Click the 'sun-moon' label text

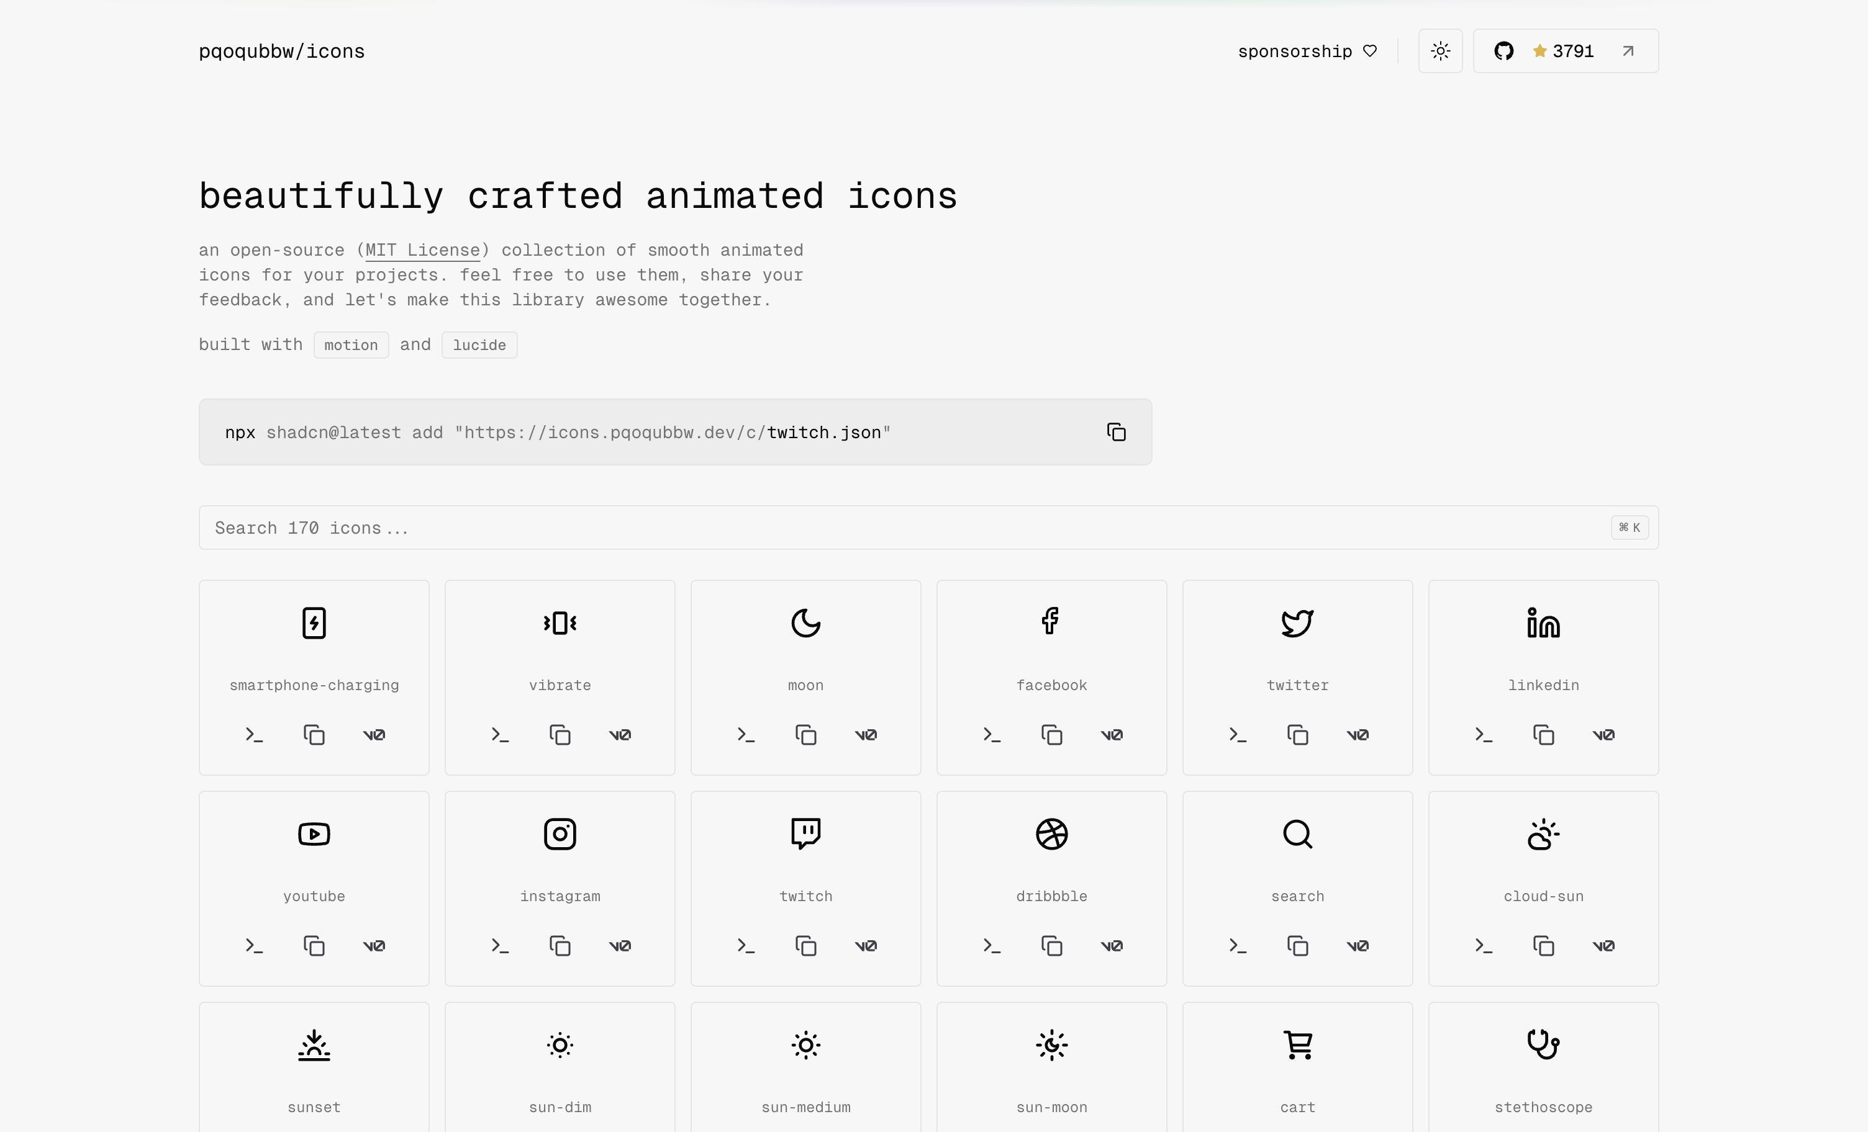pos(1051,1107)
